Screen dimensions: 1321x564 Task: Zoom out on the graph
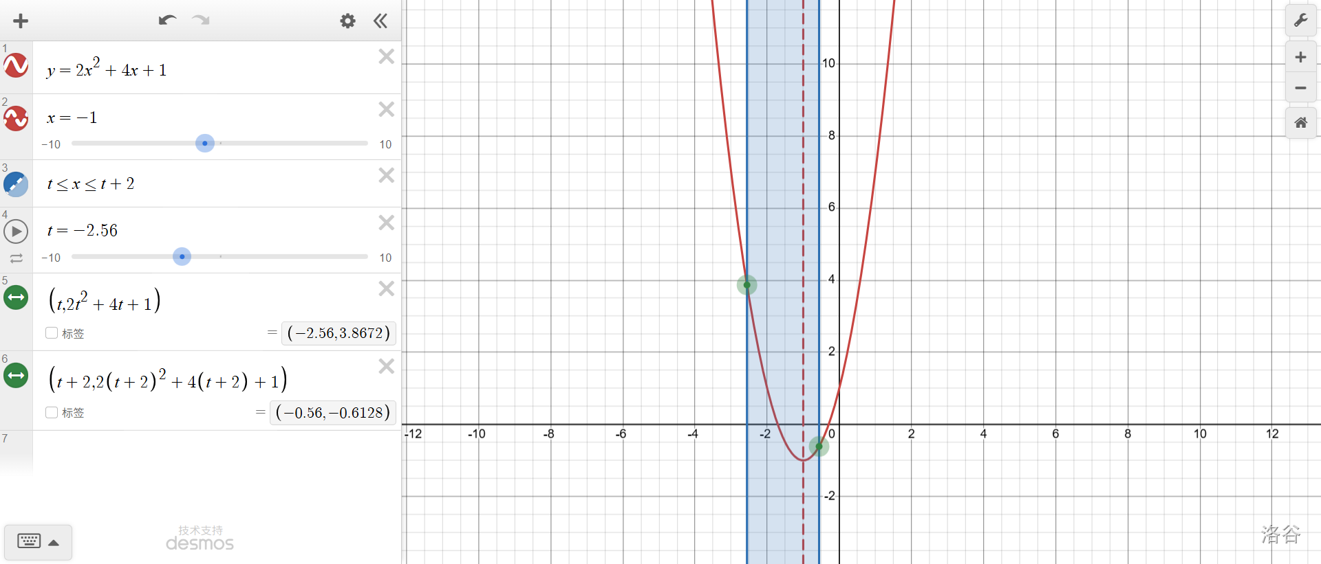(1300, 88)
